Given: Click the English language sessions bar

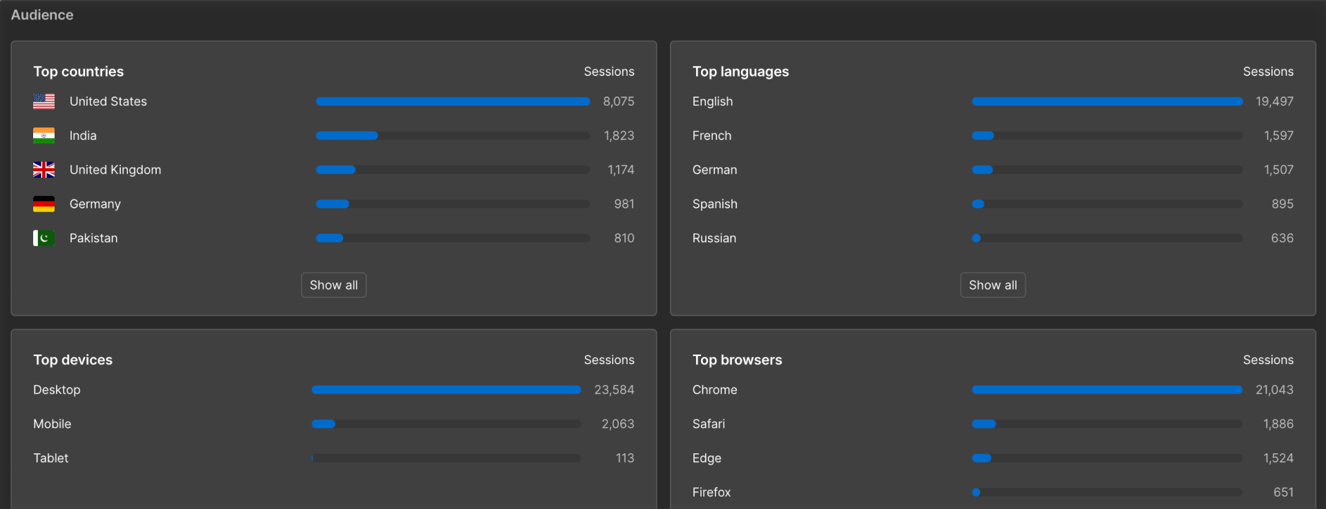Looking at the screenshot, I should [x=1107, y=101].
